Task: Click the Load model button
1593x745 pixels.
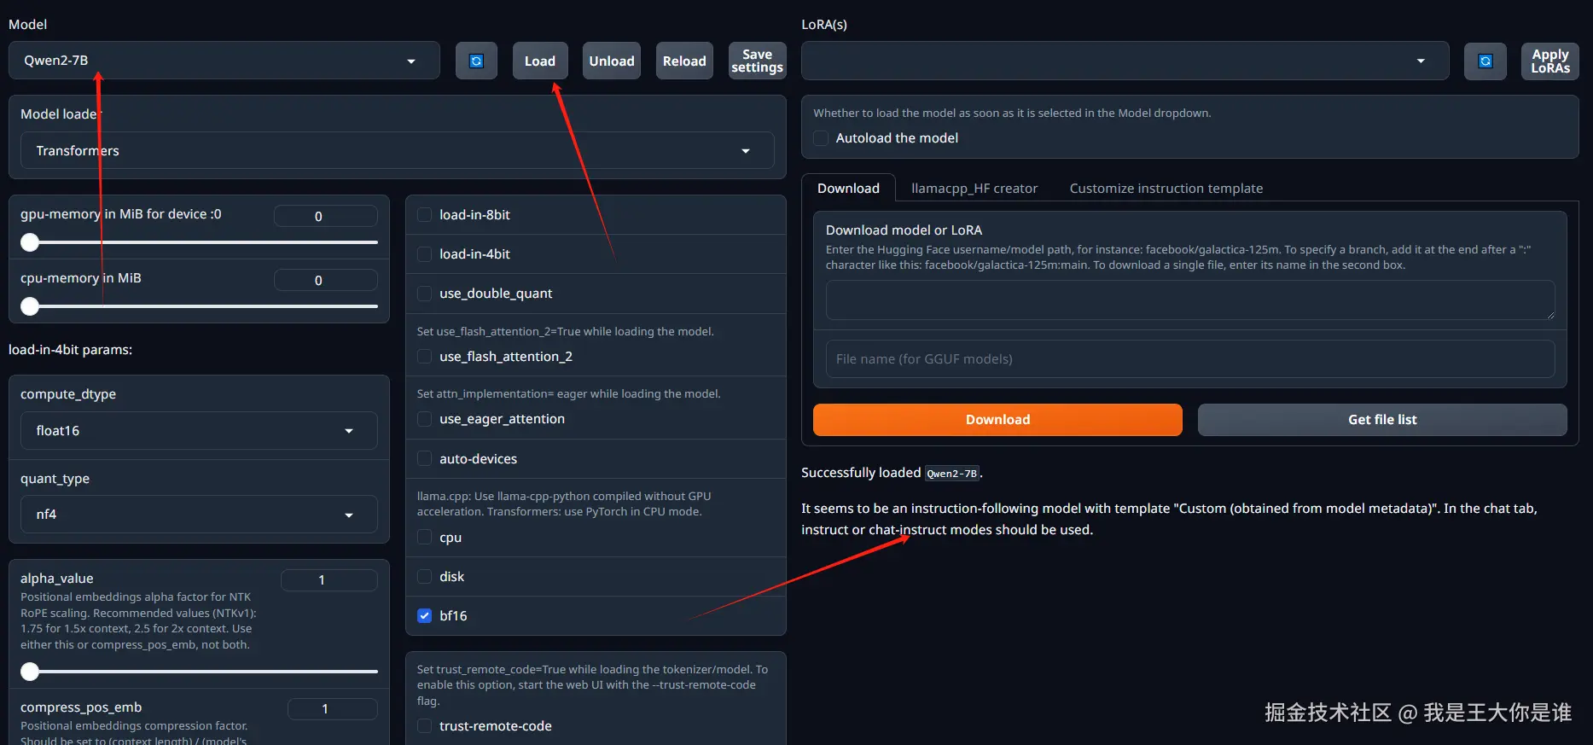Action: click(x=540, y=61)
